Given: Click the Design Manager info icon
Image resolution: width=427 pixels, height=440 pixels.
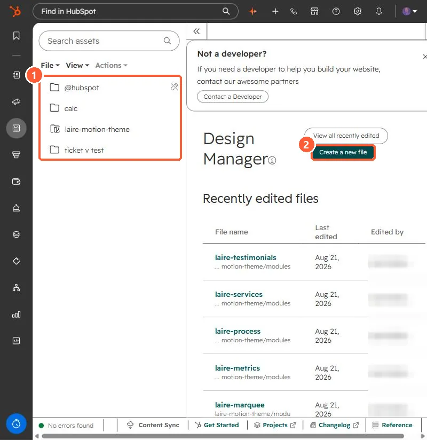Looking at the screenshot, I should 272,160.
